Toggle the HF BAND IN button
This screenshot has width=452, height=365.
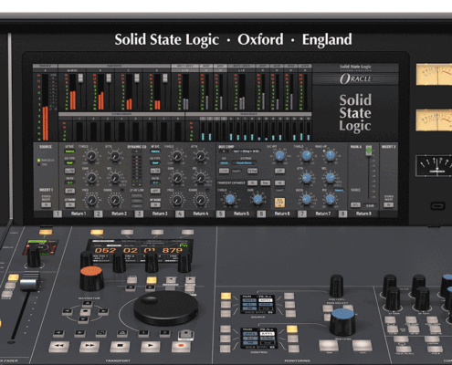pos(155,205)
